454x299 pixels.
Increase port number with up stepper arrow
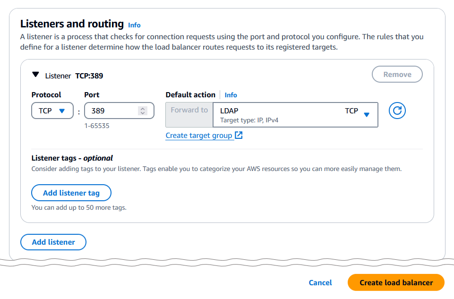(143, 109)
